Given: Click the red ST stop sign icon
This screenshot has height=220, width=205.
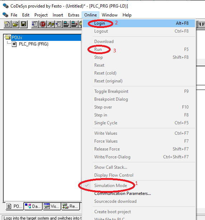Looking at the screenshot, I should (x=43, y=24).
